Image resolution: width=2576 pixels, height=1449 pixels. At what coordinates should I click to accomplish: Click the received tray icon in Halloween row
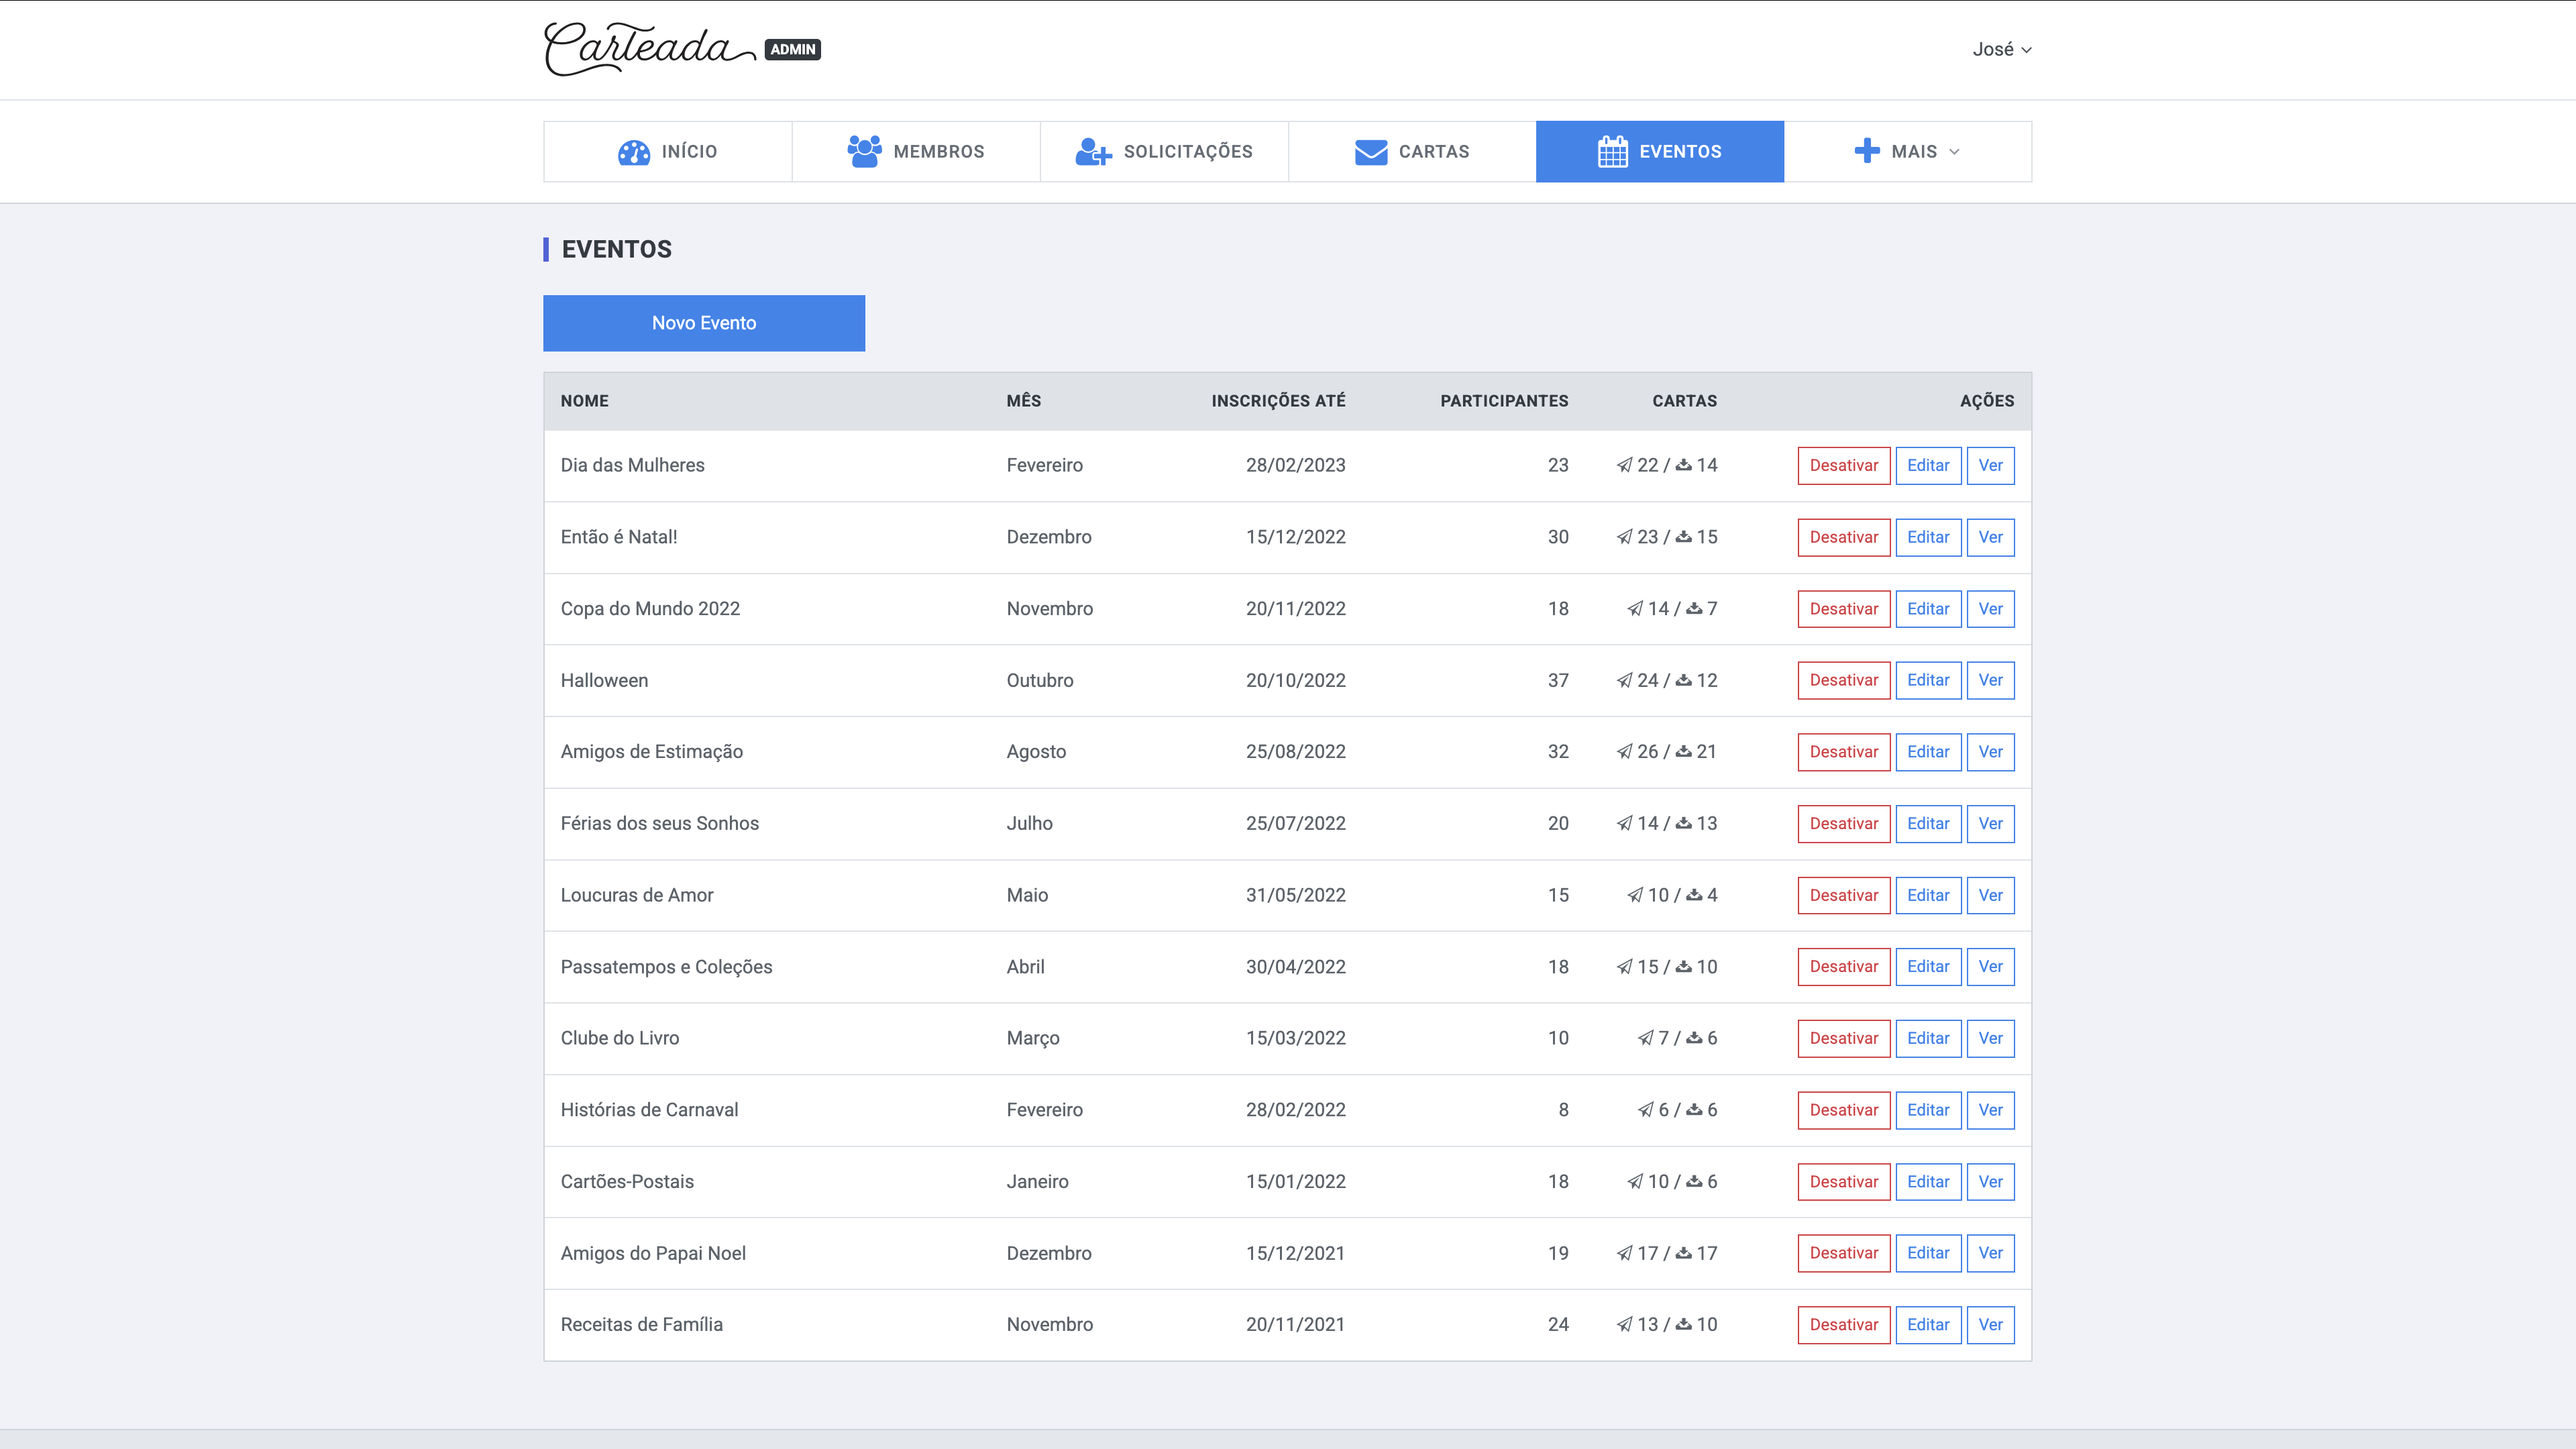1684,680
